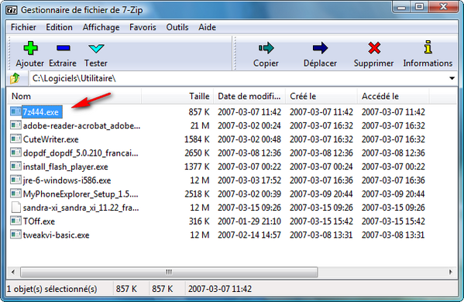Click the blank document icon of sandra-xi file
The image size is (464, 302).
(15, 208)
